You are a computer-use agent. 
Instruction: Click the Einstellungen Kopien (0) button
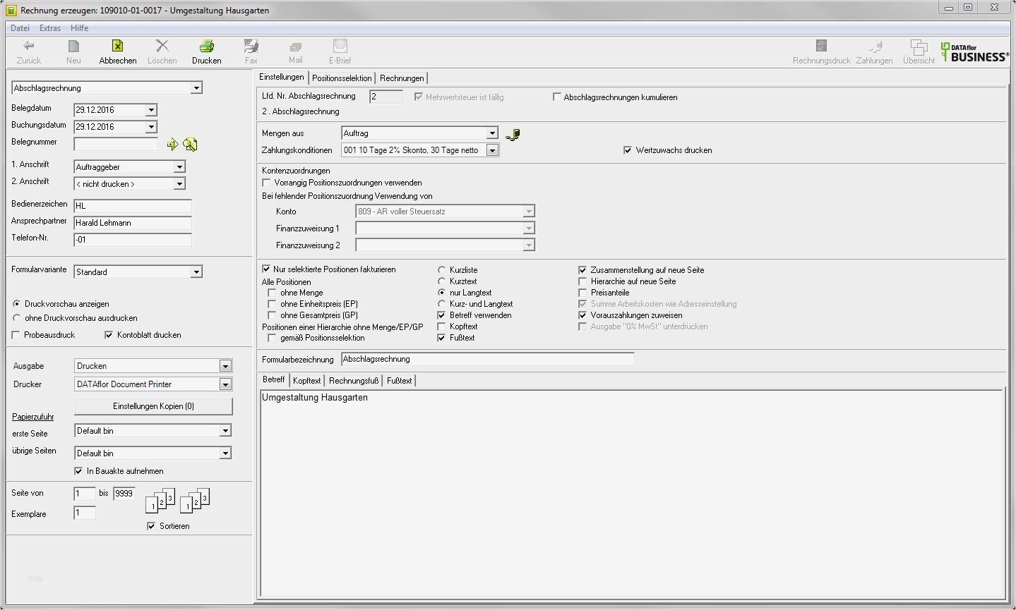153,406
